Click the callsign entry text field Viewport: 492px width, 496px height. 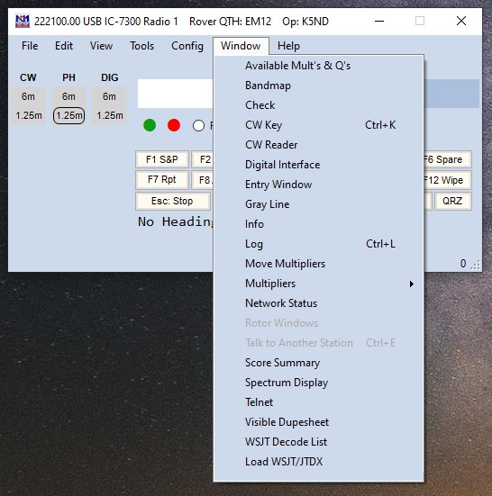(x=176, y=94)
